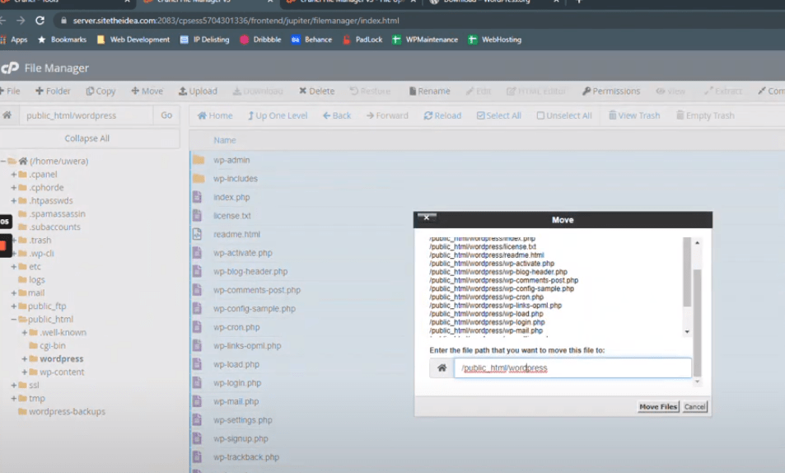The image size is (785, 473).
Task: Click Select All files
Action: point(498,115)
